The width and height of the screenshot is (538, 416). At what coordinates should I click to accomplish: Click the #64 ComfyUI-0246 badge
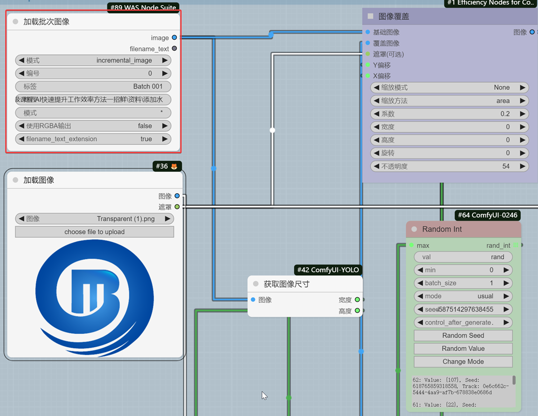487,215
